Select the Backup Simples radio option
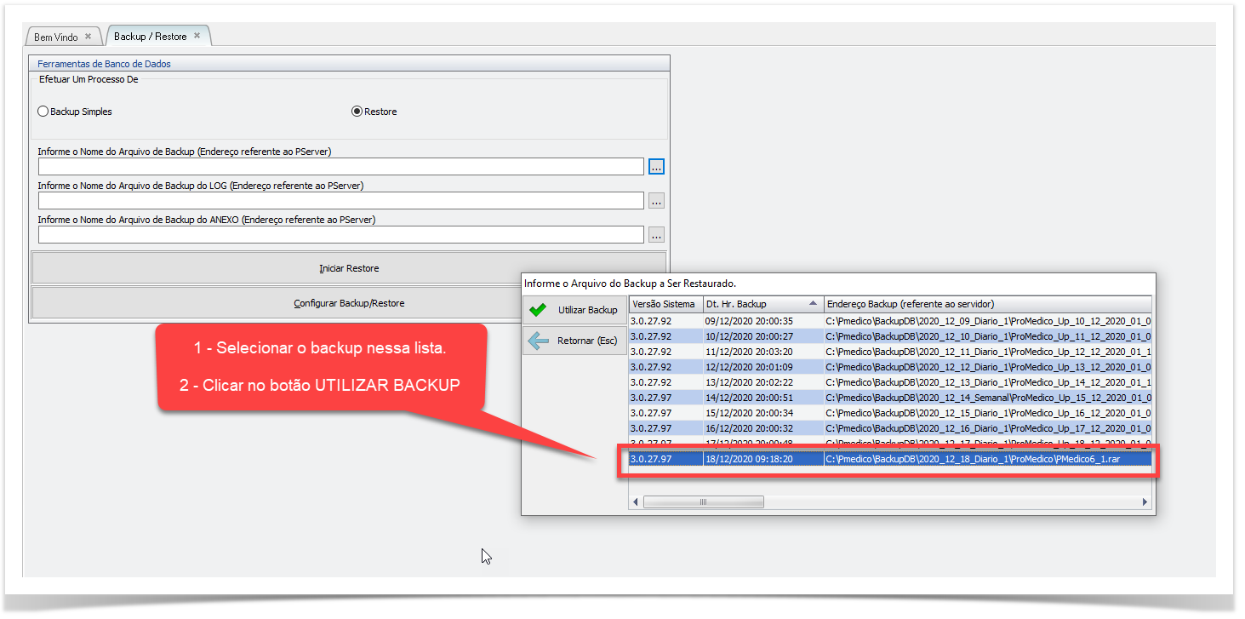Viewport: 1245px width, 619px height. (43, 112)
